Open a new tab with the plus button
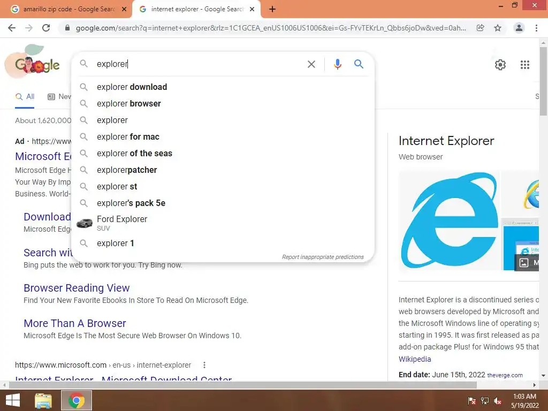The height and width of the screenshot is (411, 548). tap(272, 9)
